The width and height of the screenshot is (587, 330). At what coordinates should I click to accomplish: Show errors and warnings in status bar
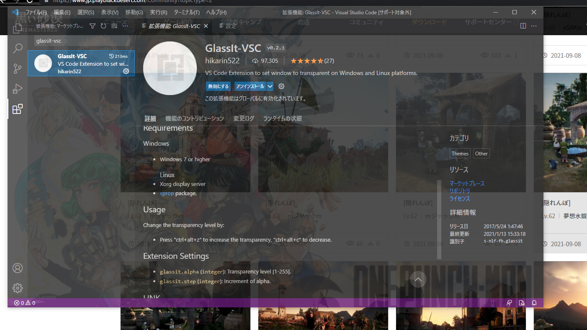point(25,303)
